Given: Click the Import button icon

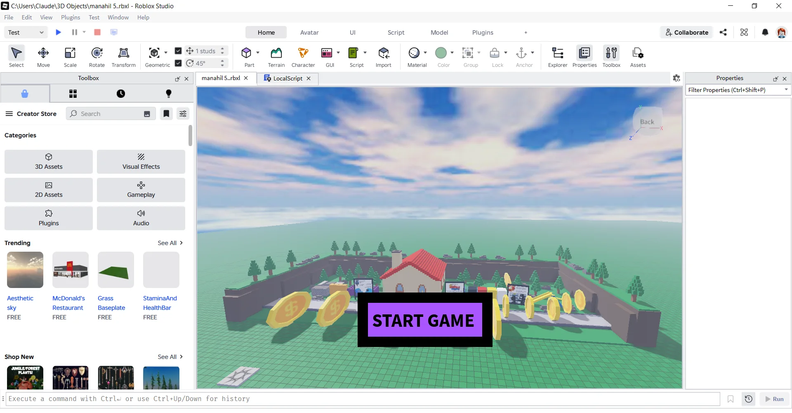Looking at the screenshot, I should click(384, 53).
